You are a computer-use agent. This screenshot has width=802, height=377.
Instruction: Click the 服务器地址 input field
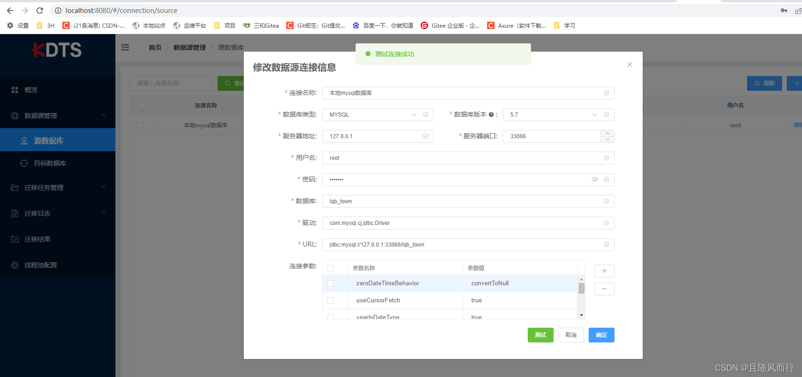tap(378, 136)
